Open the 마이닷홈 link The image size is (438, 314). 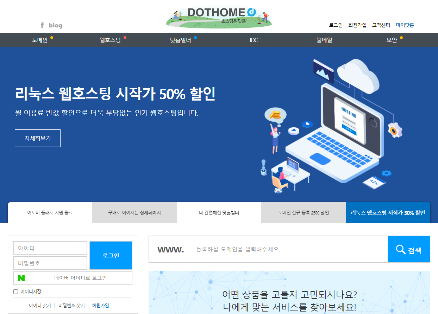[405, 25]
